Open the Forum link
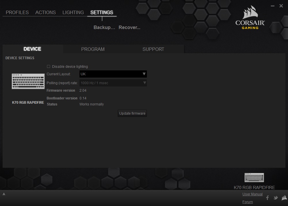Viewport: 288px width, 206px height. 248,202
